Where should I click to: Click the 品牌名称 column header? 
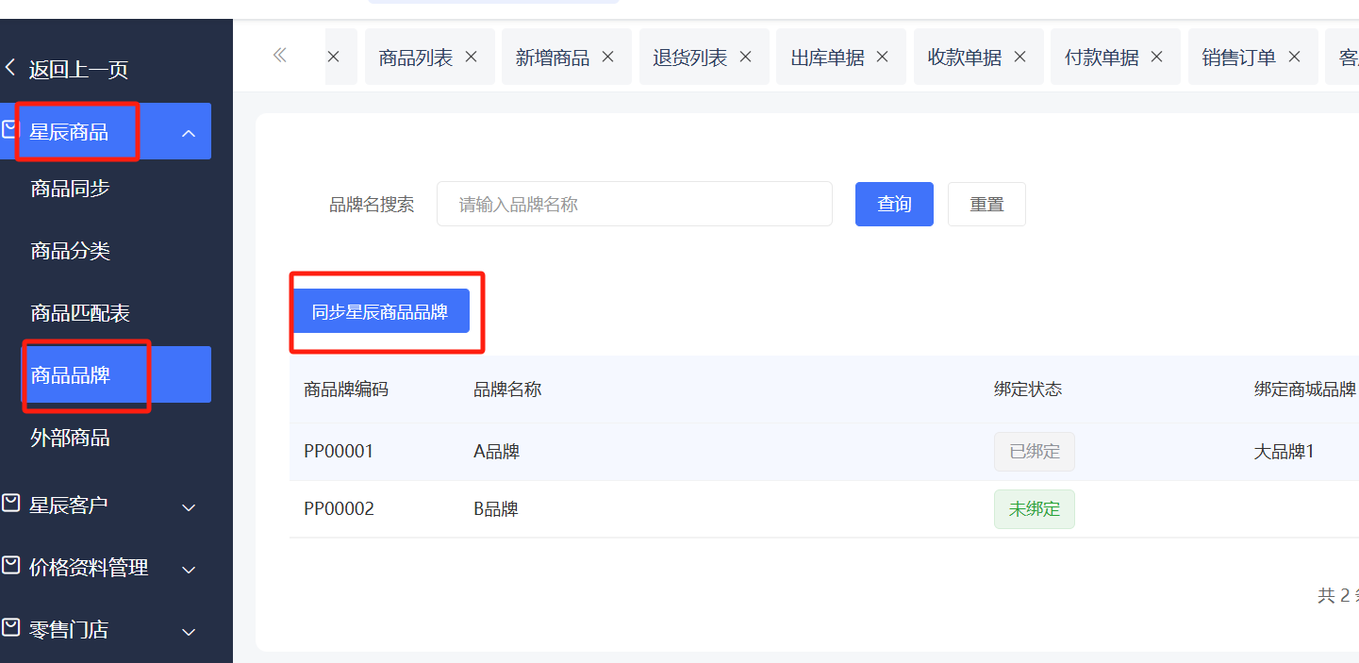click(x=507, y=390)
